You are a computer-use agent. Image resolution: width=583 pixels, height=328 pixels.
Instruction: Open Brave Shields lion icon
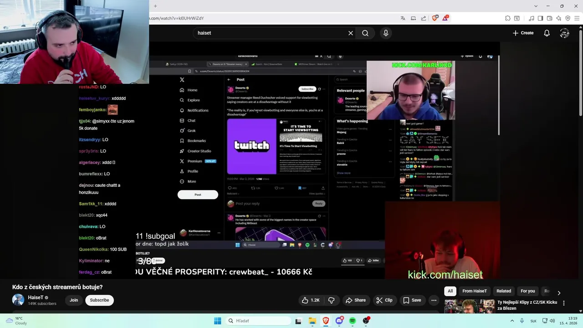(x=435, y=18)
